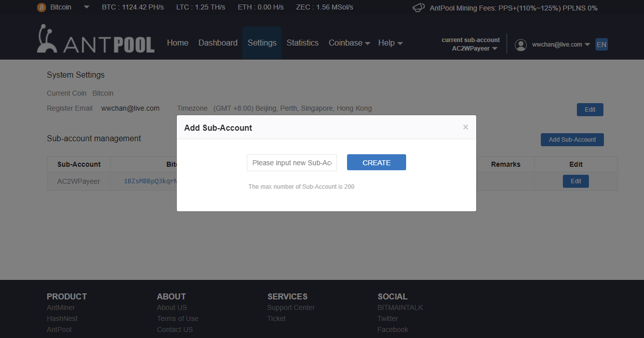Select the Settings tab
The image size is (644, 338).
262,43
